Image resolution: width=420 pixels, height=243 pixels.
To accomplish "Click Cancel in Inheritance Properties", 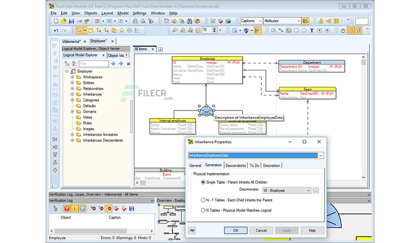I will (x=261, y=230).
